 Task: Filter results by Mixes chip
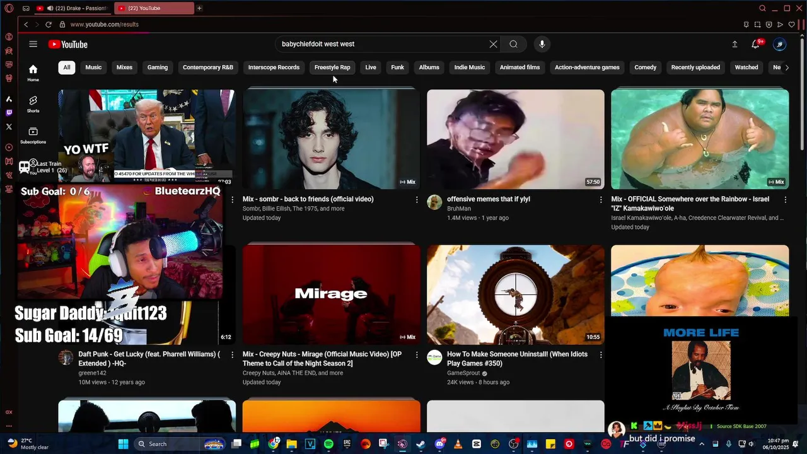click(x=124, y=67)
